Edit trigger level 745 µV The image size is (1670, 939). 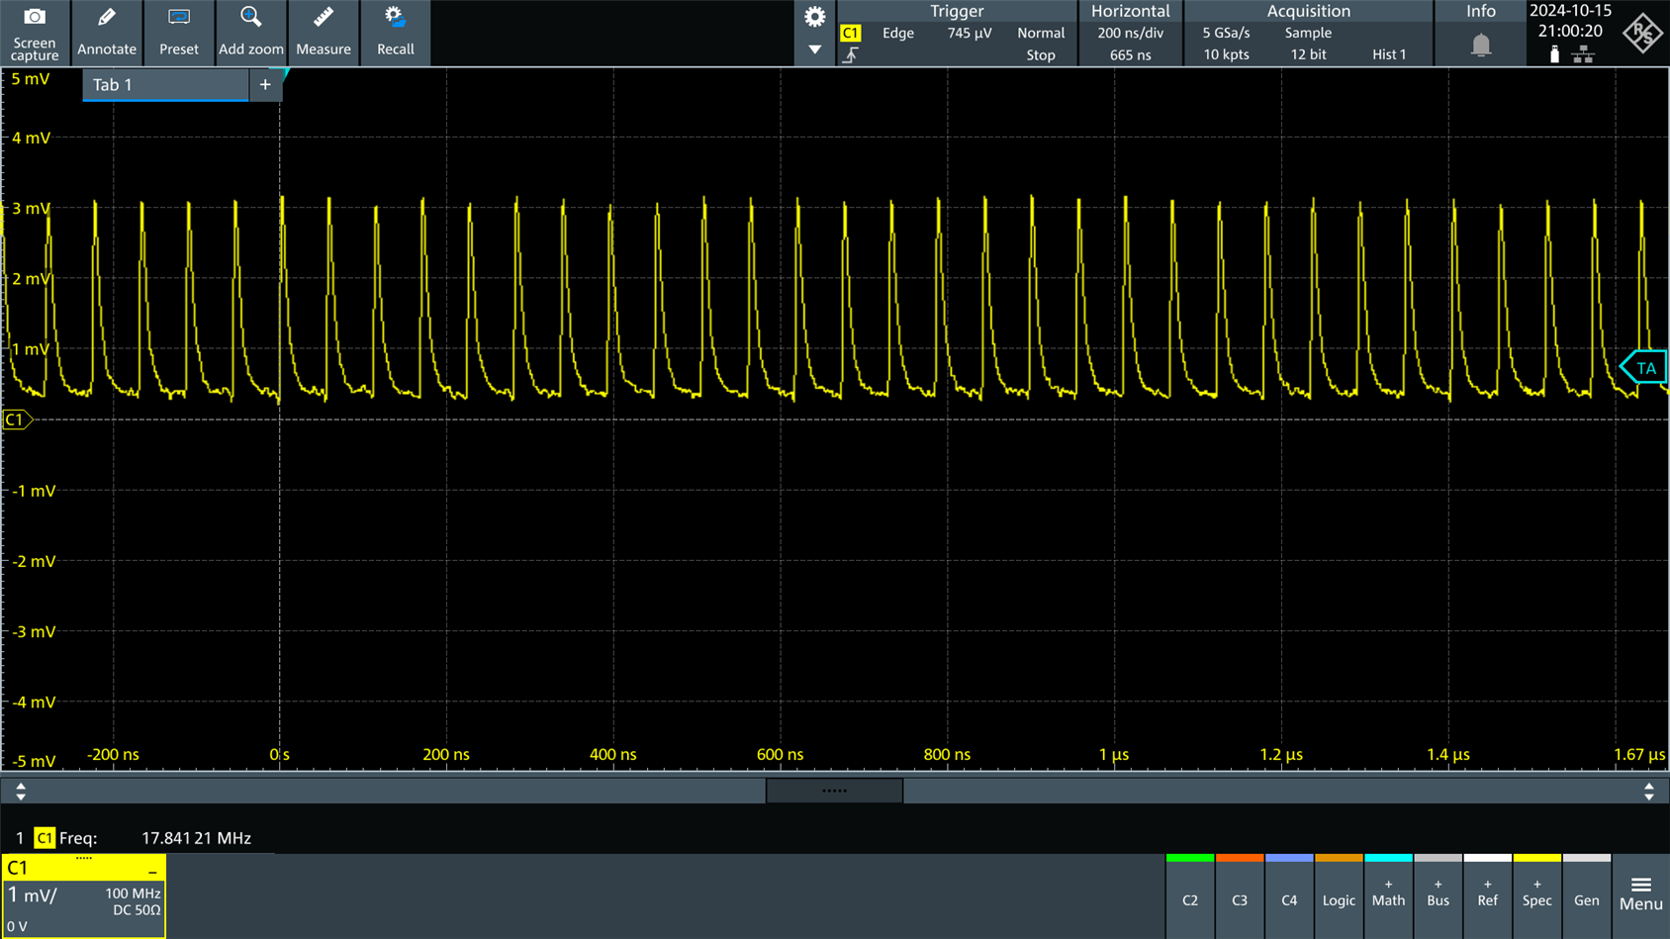click(x=970, y=33)
